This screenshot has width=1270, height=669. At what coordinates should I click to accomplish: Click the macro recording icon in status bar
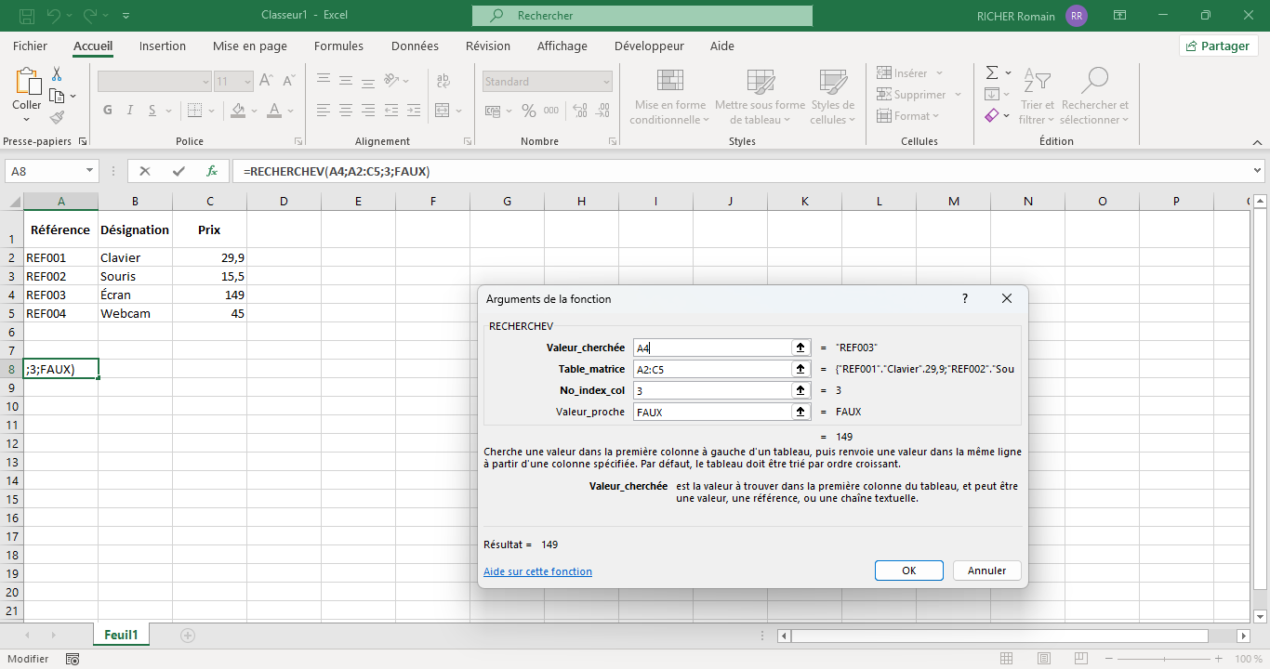[x=73, y=659]
